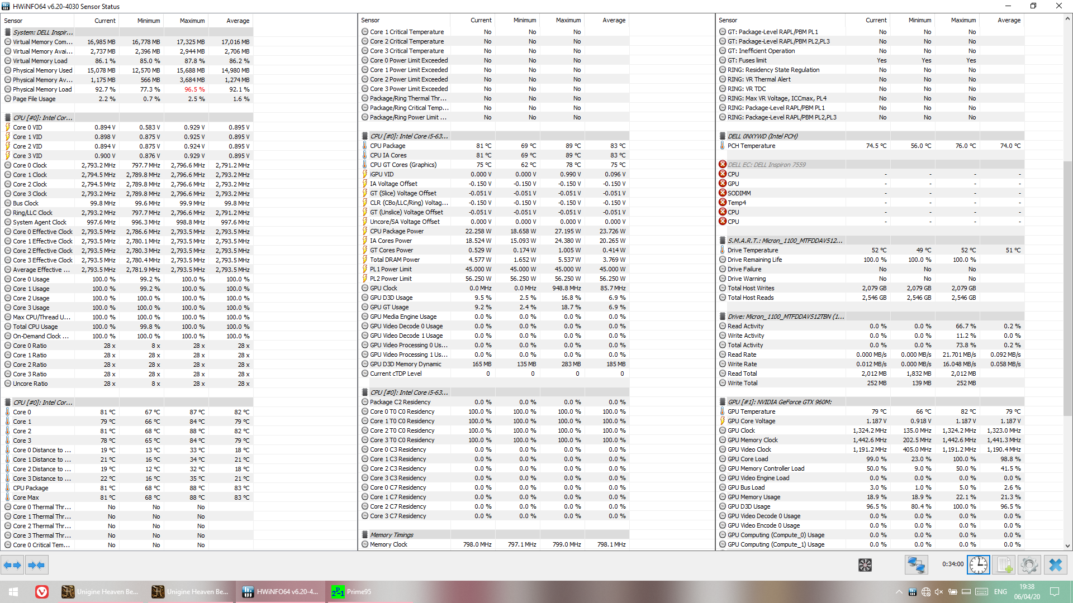Image resolution: width=1073 pixels, height=603 pixels.
Task: Click the vertical scrollbar up arrow
Action: [x=1068, y=18]
